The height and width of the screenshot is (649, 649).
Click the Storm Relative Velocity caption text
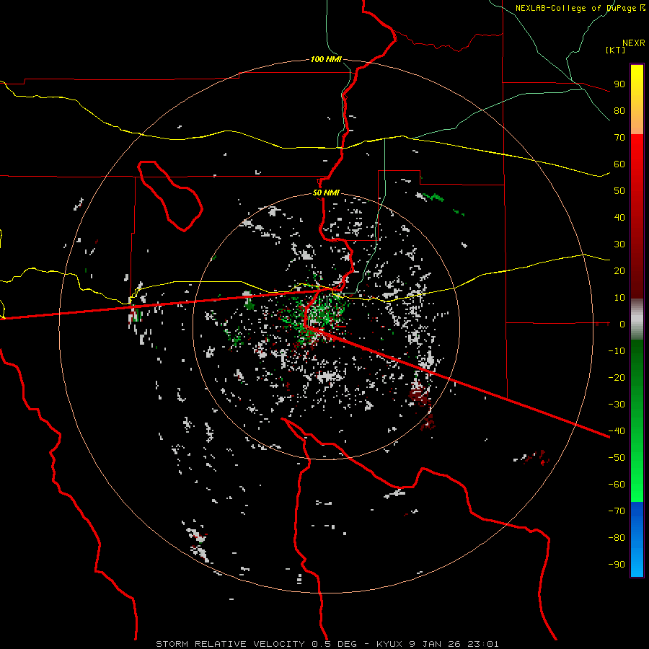(x=327, y=644)
